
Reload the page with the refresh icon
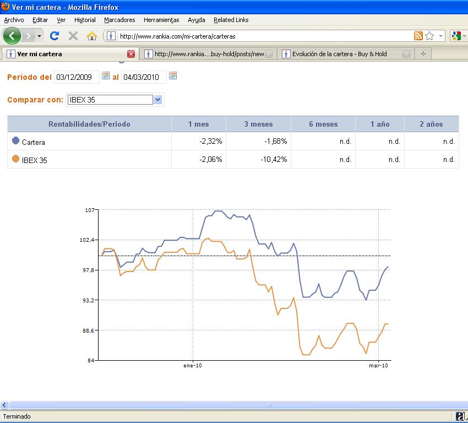pos(55,36)
